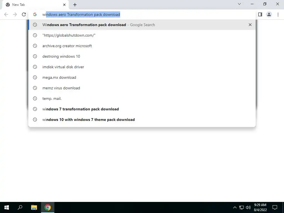284x213 pixels.
Task: Click clock icon beside 'windows 7 transformation pack'
Action: pos(35,109)
